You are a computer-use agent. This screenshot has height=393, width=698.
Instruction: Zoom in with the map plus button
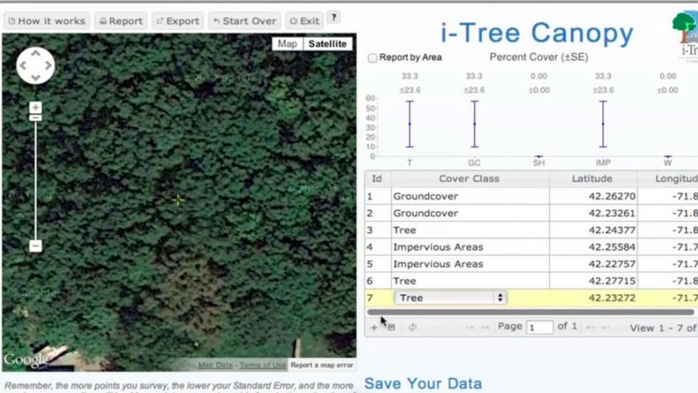36,107
